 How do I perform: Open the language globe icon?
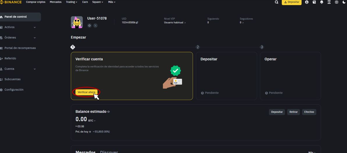click(337, 2)
